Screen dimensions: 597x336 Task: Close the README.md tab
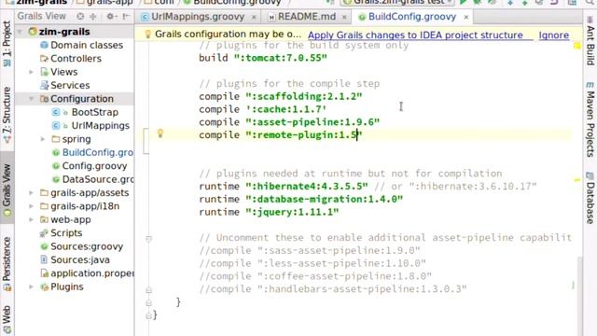pos(344,17)
